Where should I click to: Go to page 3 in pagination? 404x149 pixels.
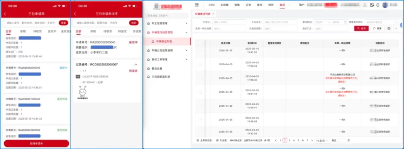[x=289, y=140]
